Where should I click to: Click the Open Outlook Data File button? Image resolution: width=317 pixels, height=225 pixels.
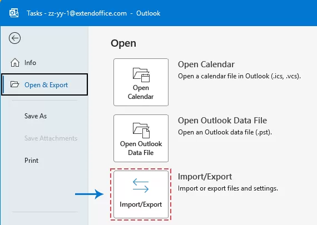141,138
